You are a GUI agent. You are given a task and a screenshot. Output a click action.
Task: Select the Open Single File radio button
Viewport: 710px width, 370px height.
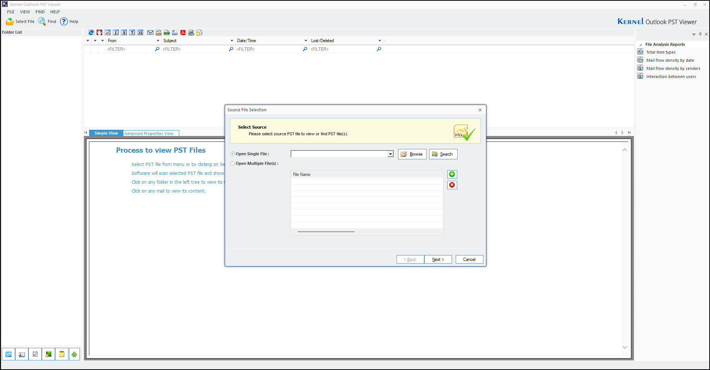pos(232,154)
